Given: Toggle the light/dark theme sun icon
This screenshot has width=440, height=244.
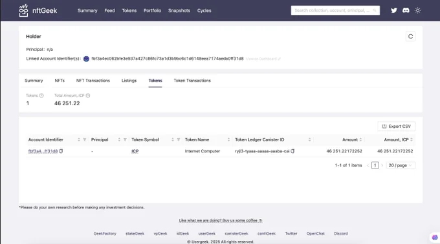Looking at the screenshot, I should click(417, 10).
